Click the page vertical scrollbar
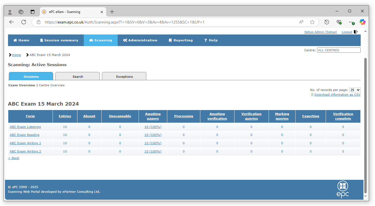 pyautogui.click(x=366, y=125)
